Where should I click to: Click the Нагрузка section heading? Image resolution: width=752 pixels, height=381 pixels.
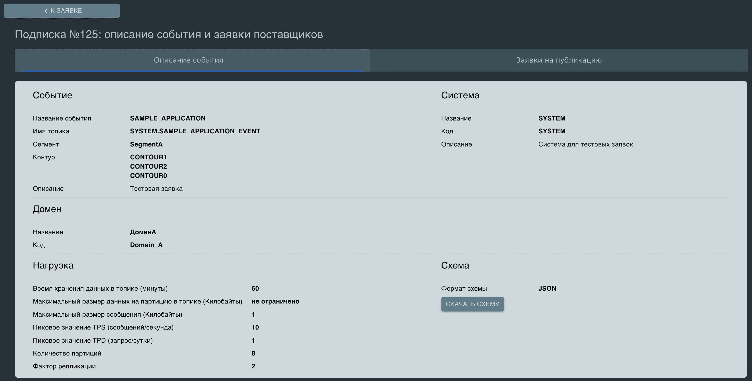pyautogui.click(x=53, y=265)
